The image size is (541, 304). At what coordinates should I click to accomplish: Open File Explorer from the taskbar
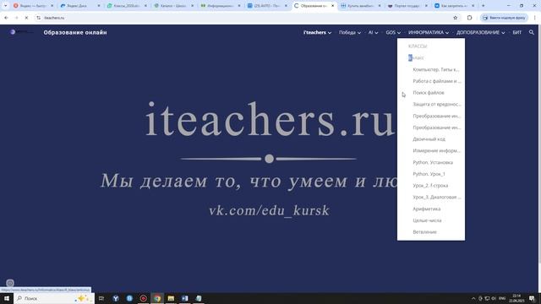tap(171, 298)
